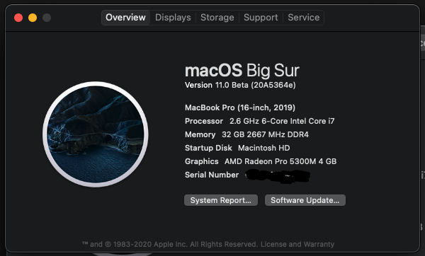Switch to the Displays tab
The height and width of the screenshot is (256, 425).
coord(173,18)
